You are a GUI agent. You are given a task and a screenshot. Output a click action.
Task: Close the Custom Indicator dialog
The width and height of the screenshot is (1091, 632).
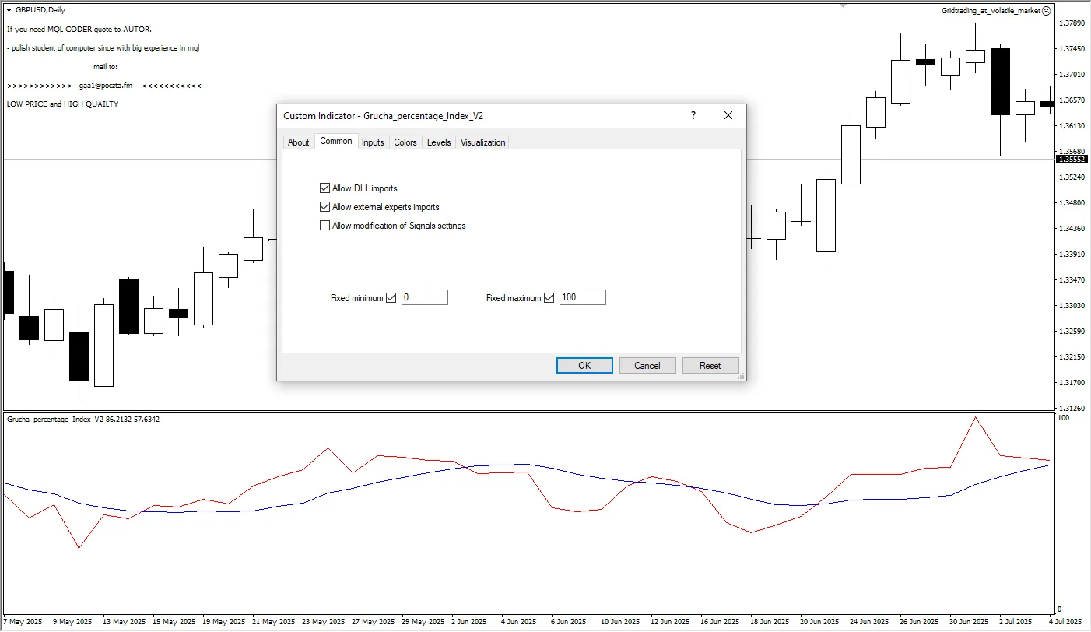728,115
